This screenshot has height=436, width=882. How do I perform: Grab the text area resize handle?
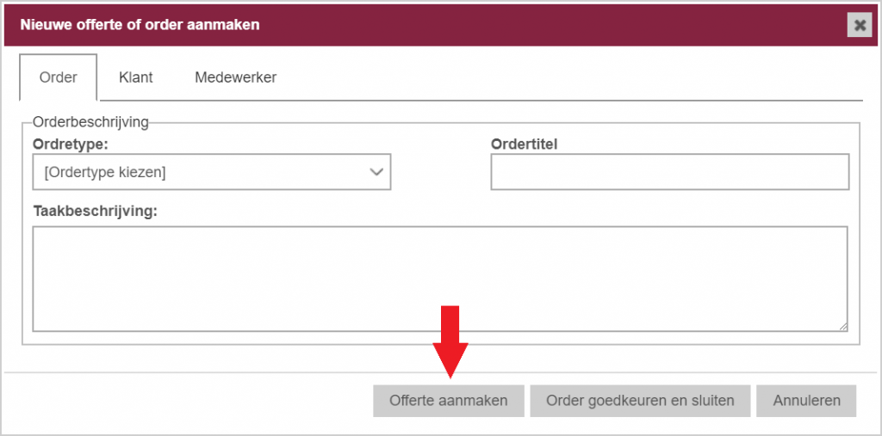(x=844, y=327)
